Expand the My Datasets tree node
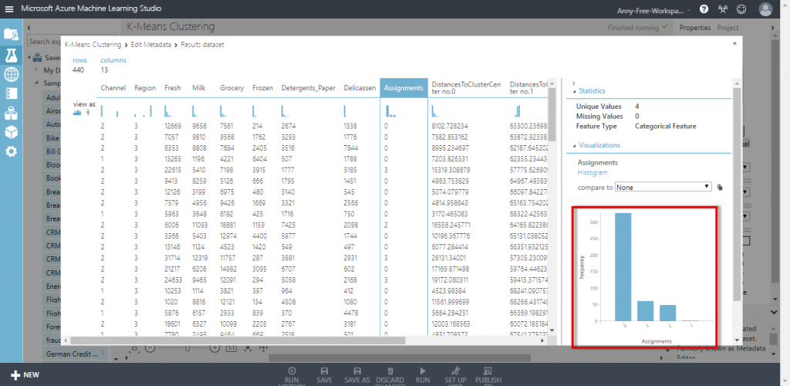This screenshot has width=790, height=386. (37, 70)
